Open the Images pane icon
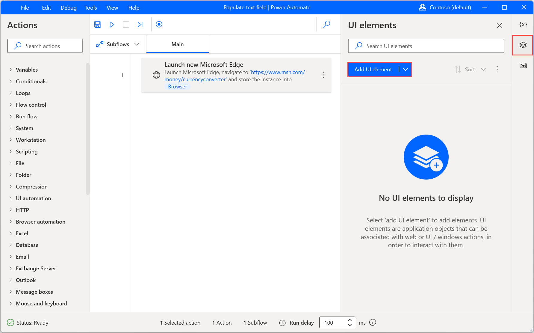 tap(523, 65)
